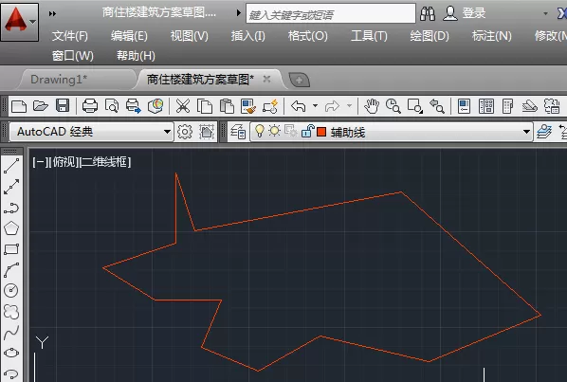Click the Block Editor icon
The image size is (567, 382).
coord(270,106)
